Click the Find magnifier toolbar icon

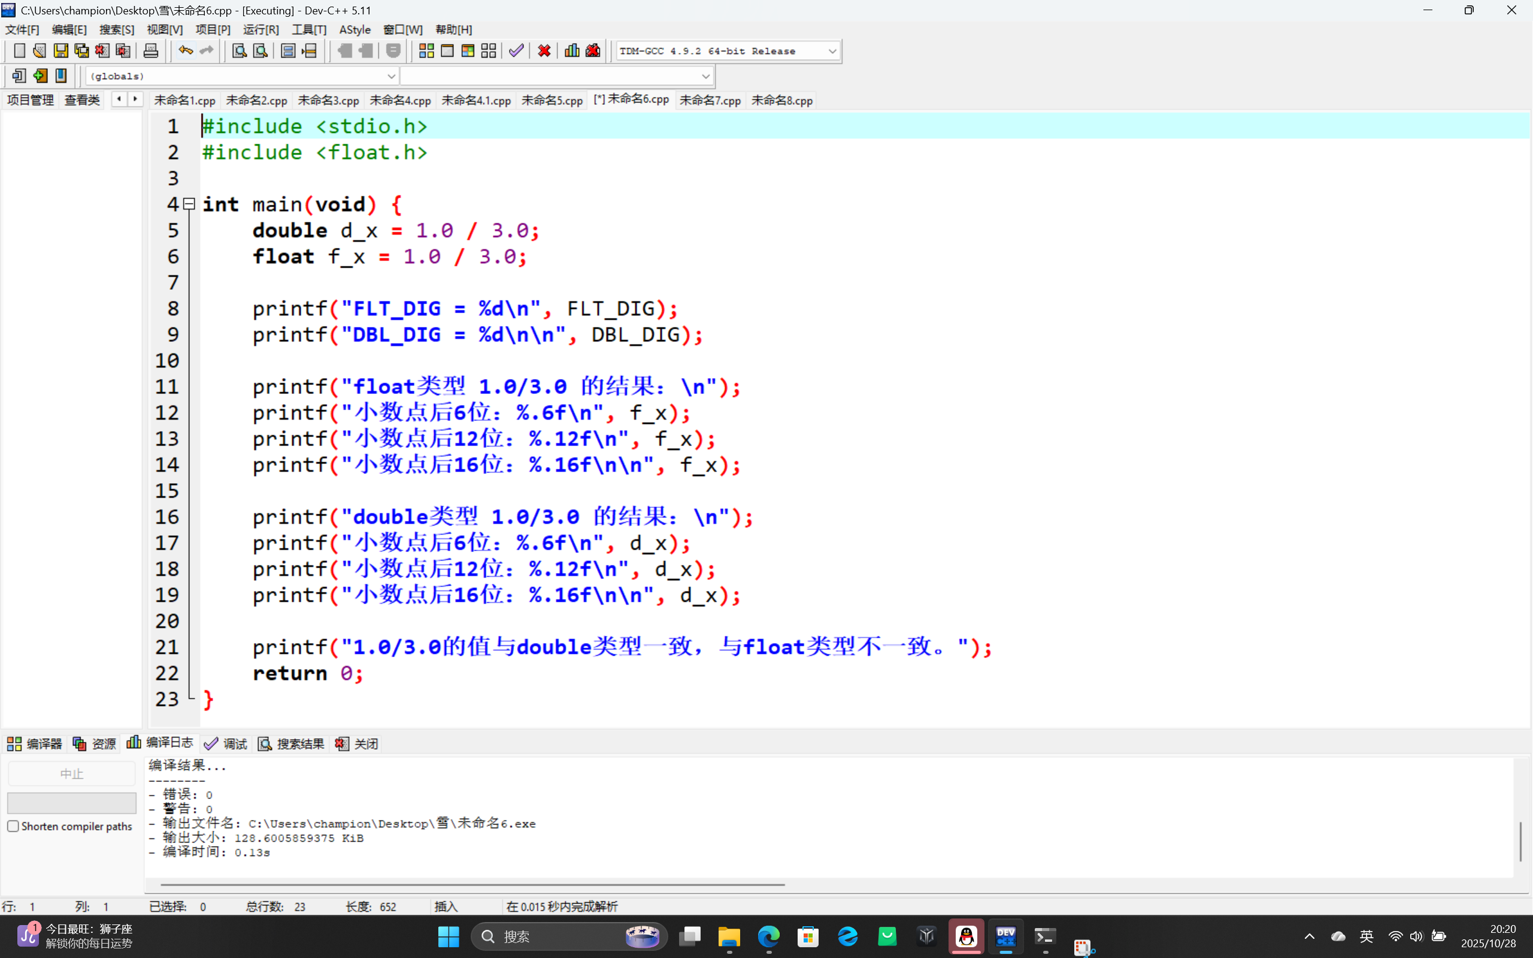[x=240, y=51]
